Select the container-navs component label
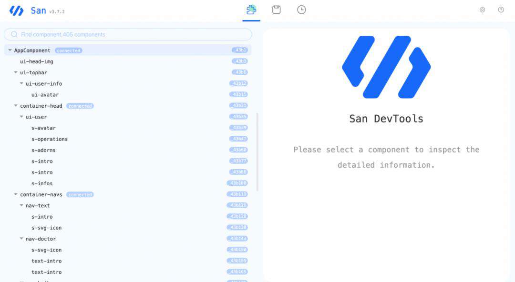The height and width of the screenshot is (282, 515). coord(41,195)
